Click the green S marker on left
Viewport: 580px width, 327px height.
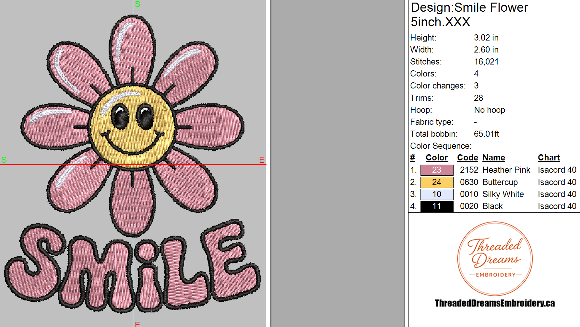4,160
